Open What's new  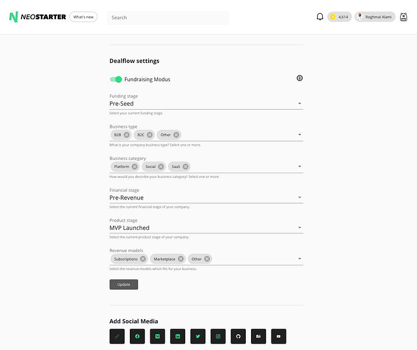point(83,17)
